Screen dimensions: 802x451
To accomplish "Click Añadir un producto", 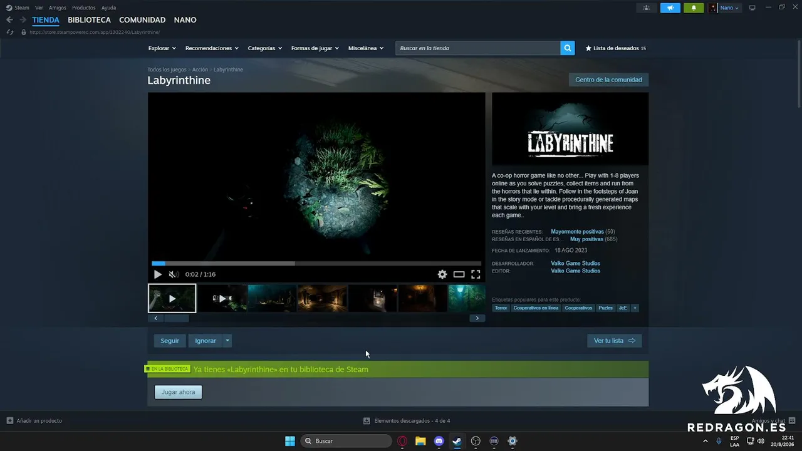I will tap(34, 421).
